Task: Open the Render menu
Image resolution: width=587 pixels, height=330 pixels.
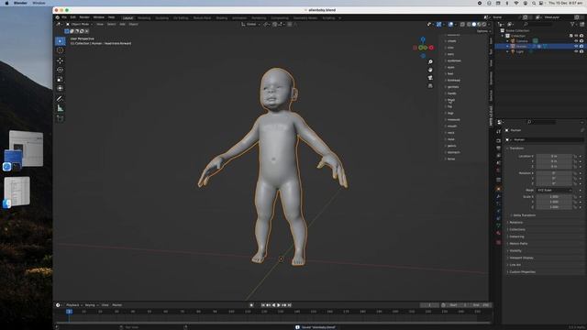Action: click(84, 17)
